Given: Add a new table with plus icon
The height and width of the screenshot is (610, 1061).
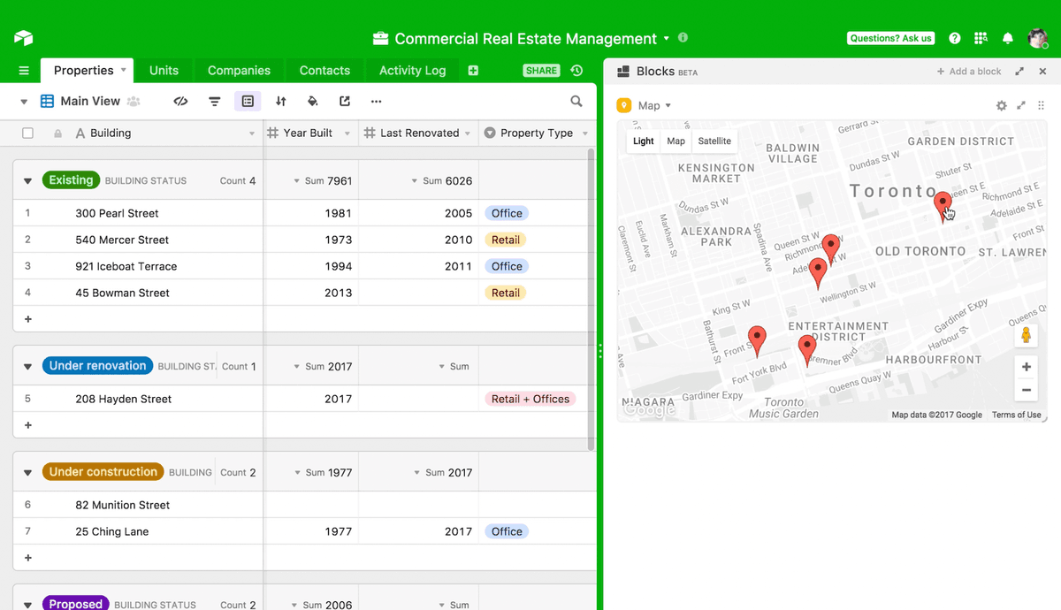Looking at the screenshot, I should pos(473,71).
